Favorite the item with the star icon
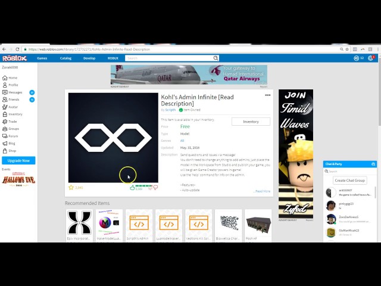381x286 pixels. click(x=71, y=188)
